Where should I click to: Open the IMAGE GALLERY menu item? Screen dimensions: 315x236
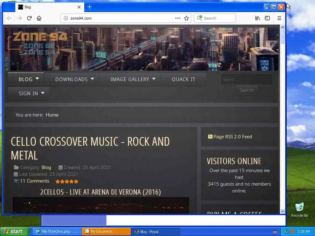point(130,79)
